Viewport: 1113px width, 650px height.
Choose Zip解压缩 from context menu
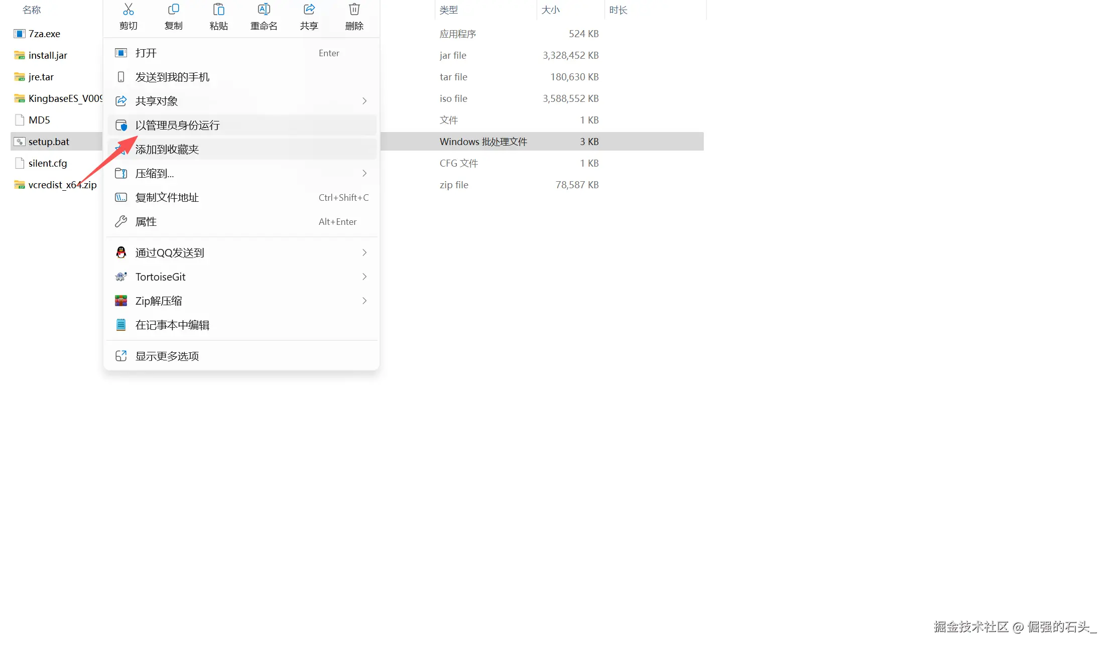click(x=159, y=301)
